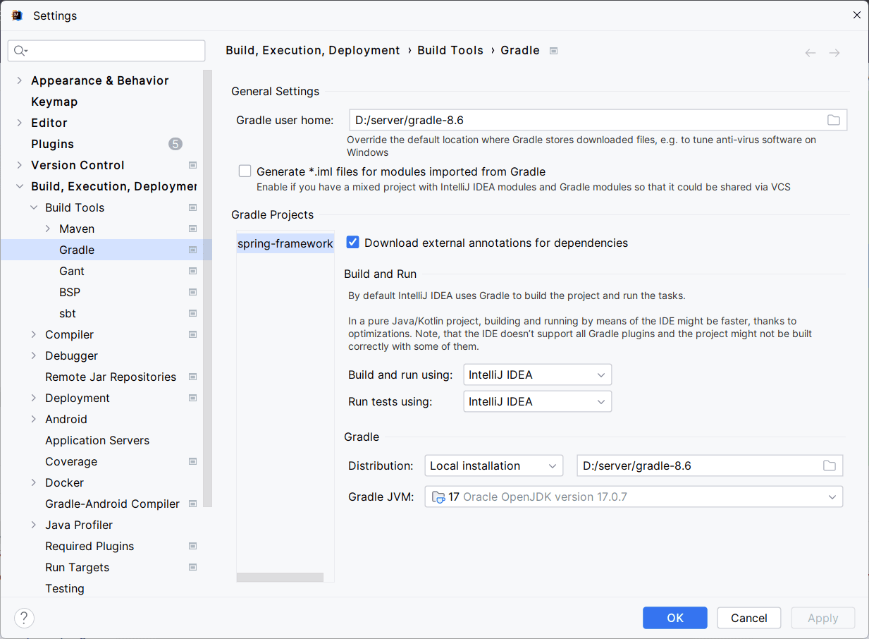Select Java Profiler in settings tree
The image size is (869, 639).
[x=79, y=525]
